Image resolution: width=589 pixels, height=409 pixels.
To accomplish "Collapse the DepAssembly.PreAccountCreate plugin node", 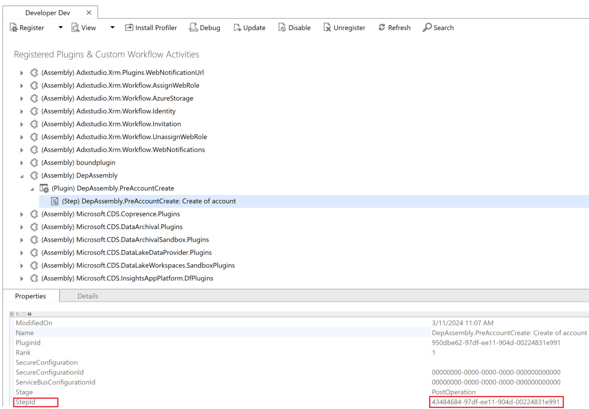I will click(32, 189).
